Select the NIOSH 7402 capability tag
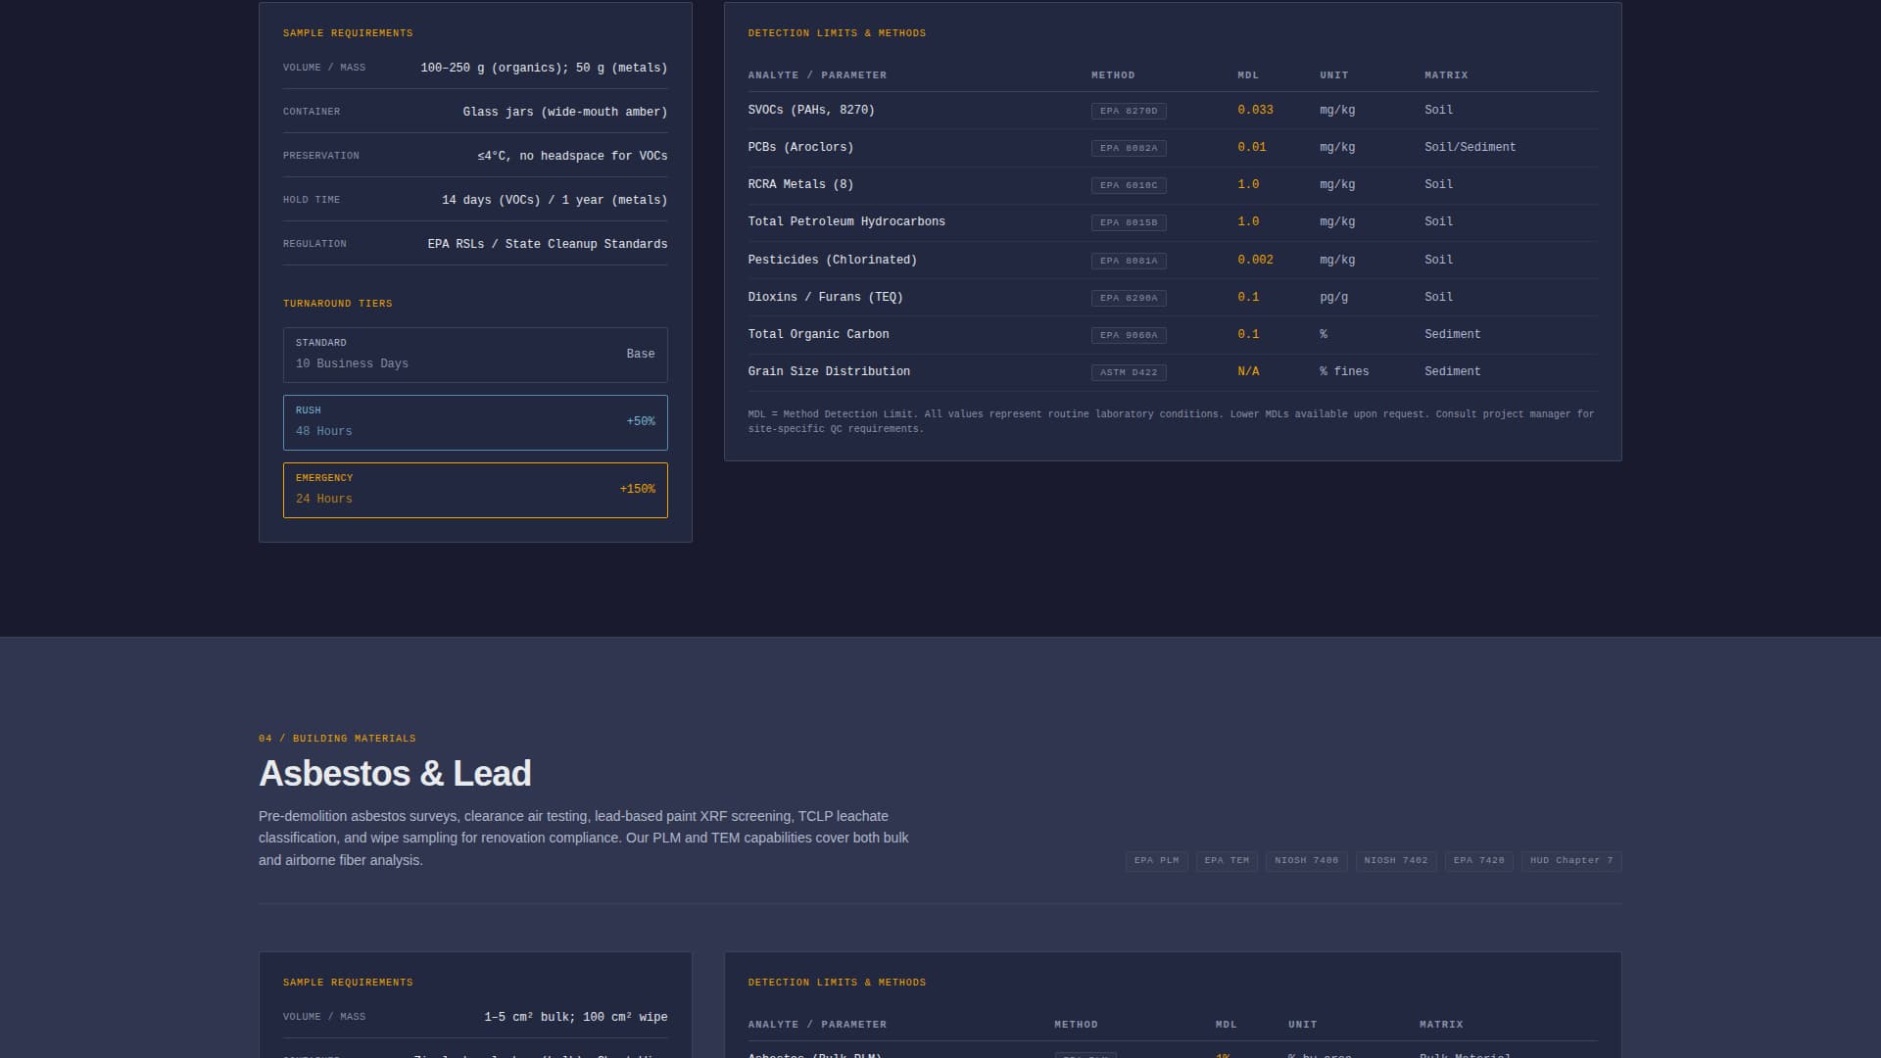Screen dimensions: 1881x1058 pyautogui.click(x=1396, y=861)
